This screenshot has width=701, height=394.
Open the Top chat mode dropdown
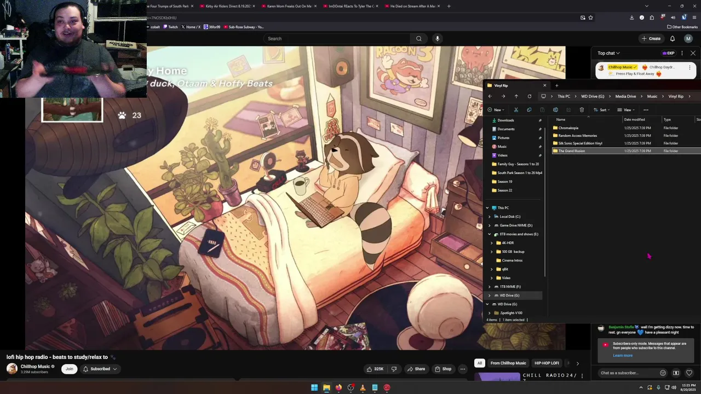click(608, 53)
